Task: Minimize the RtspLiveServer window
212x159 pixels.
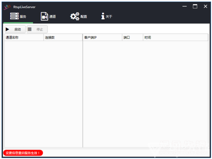Action: pyautogui.click(x=184, y=6)
